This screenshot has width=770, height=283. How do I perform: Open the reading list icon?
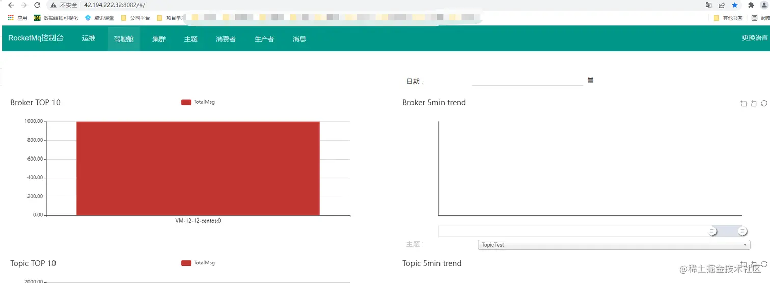(755, 18)
